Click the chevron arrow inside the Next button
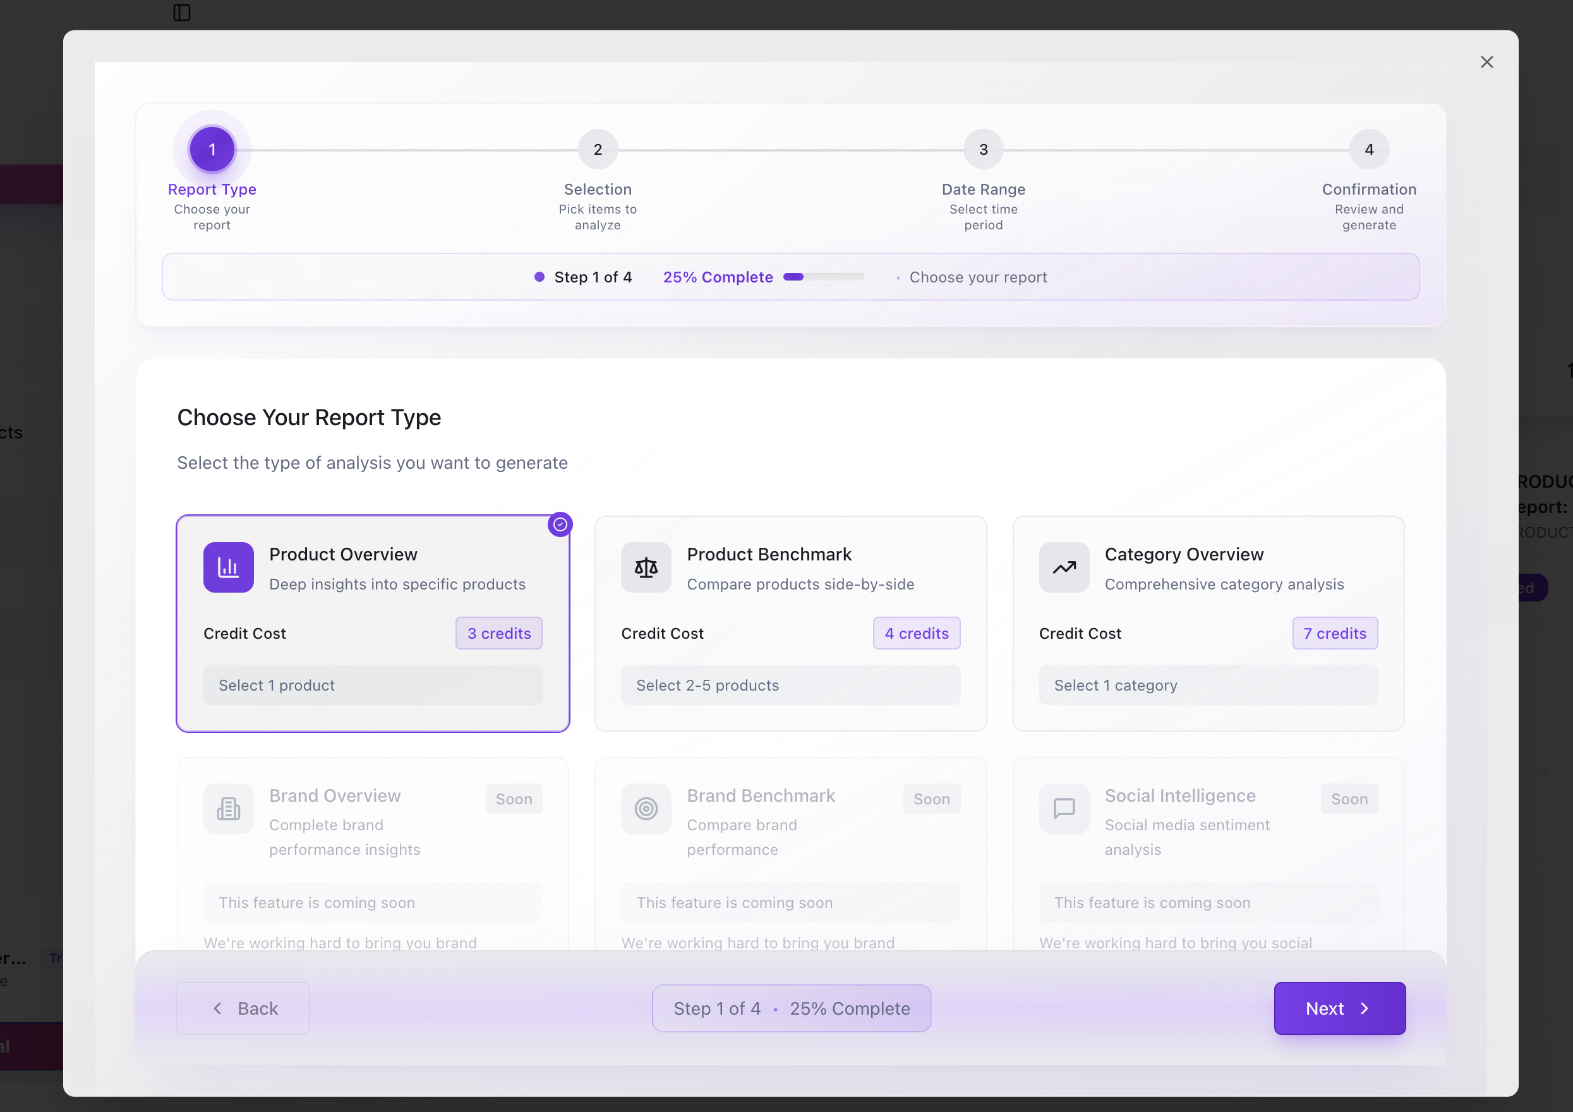1573x1112 pixels. point(1365,1008)
